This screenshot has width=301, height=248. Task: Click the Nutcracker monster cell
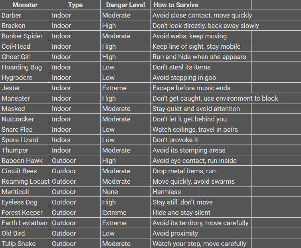point(25,119)
